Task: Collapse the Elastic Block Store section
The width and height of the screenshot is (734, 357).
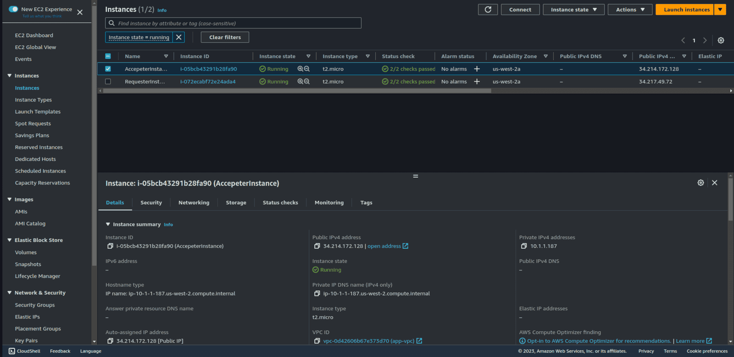Action: (10, 240)
